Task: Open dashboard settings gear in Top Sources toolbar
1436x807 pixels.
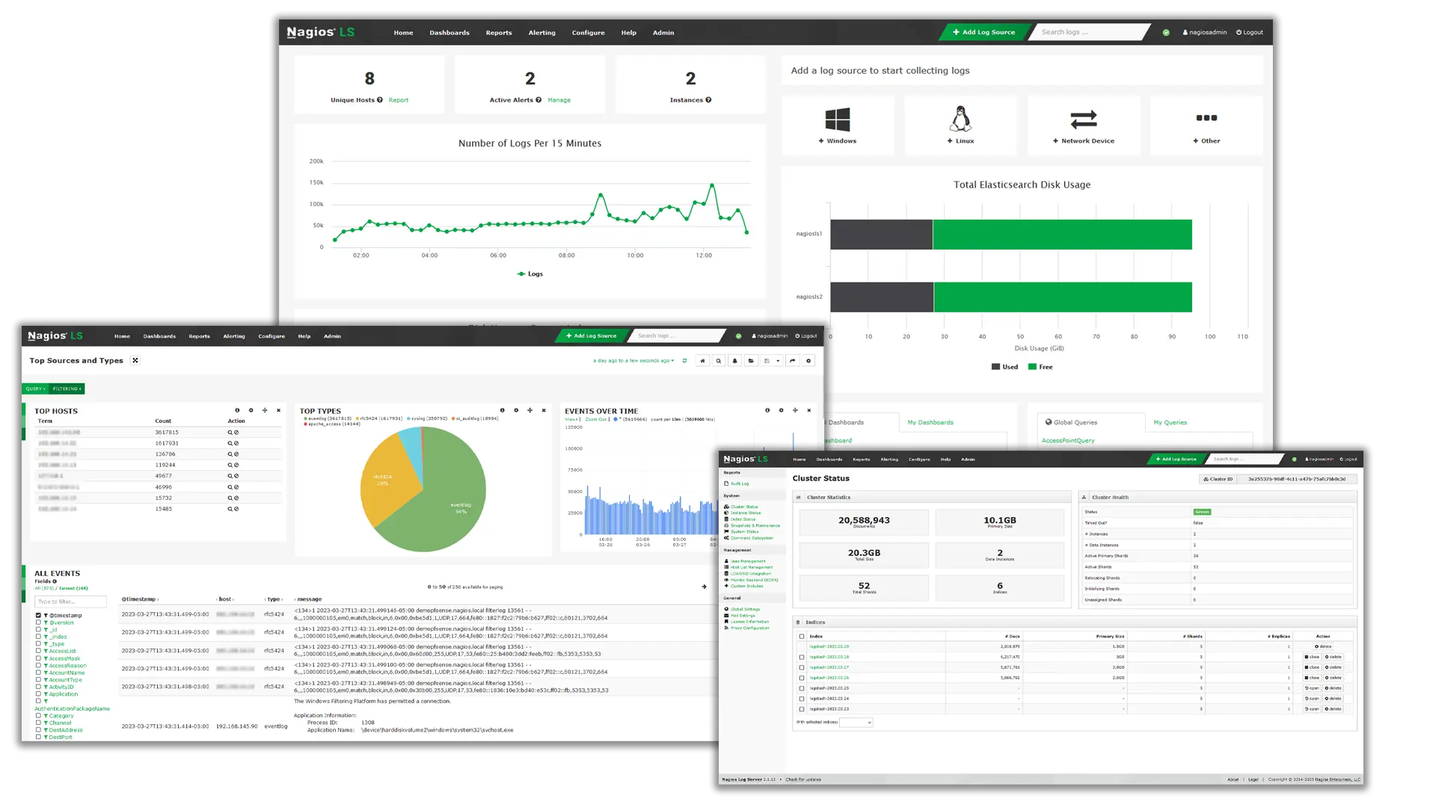Action: tap(808, 361)
